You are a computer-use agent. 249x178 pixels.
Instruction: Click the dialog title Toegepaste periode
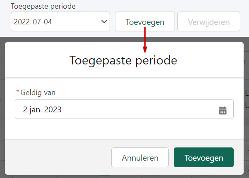(x=123, y=60)
